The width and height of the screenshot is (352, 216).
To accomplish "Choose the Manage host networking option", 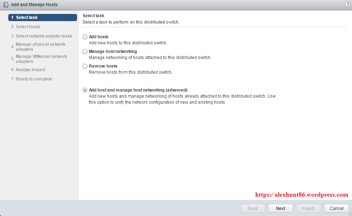I will click(x=85, y=51).
